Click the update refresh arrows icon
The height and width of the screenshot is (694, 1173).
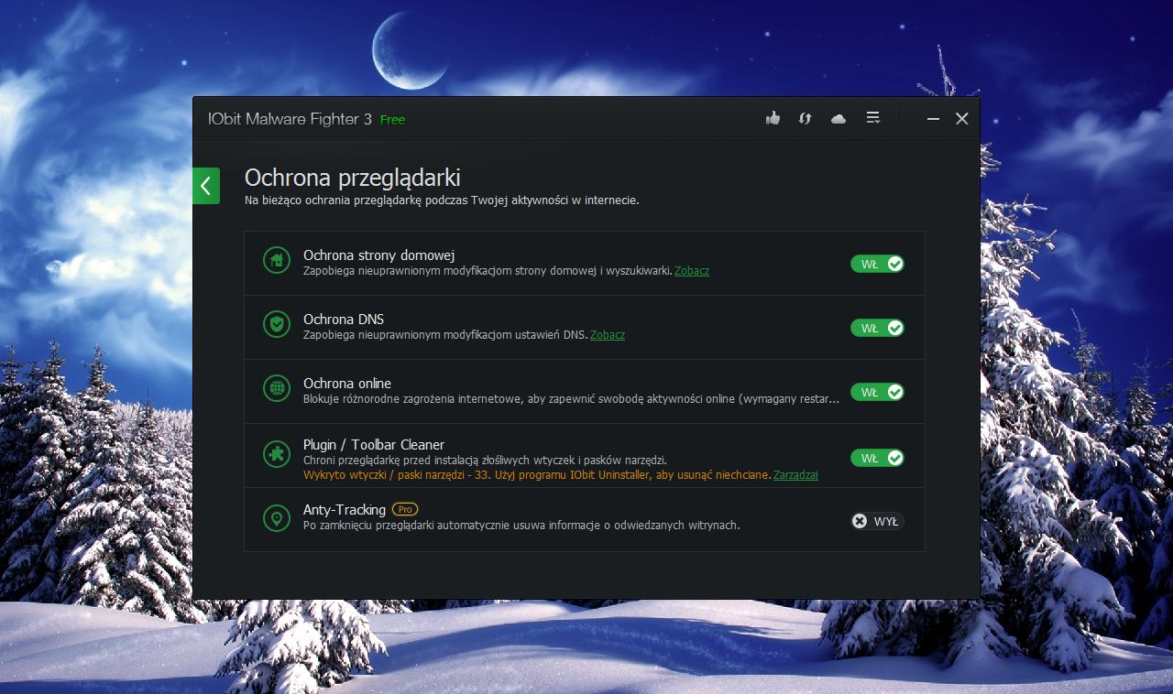[x=806, y=118]
